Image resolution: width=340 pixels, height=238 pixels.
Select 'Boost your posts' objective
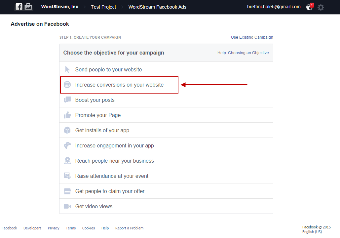tap(166, 100)
